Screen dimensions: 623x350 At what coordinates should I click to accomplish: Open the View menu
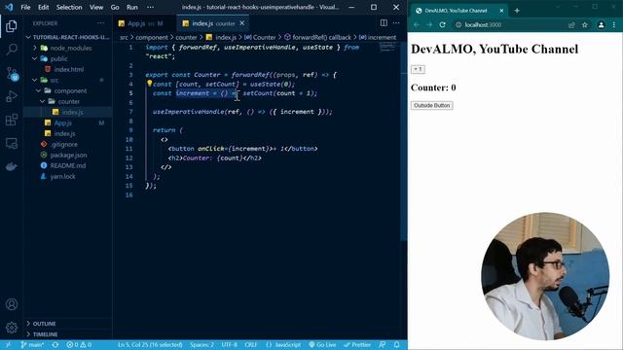(x=96, y=7)
